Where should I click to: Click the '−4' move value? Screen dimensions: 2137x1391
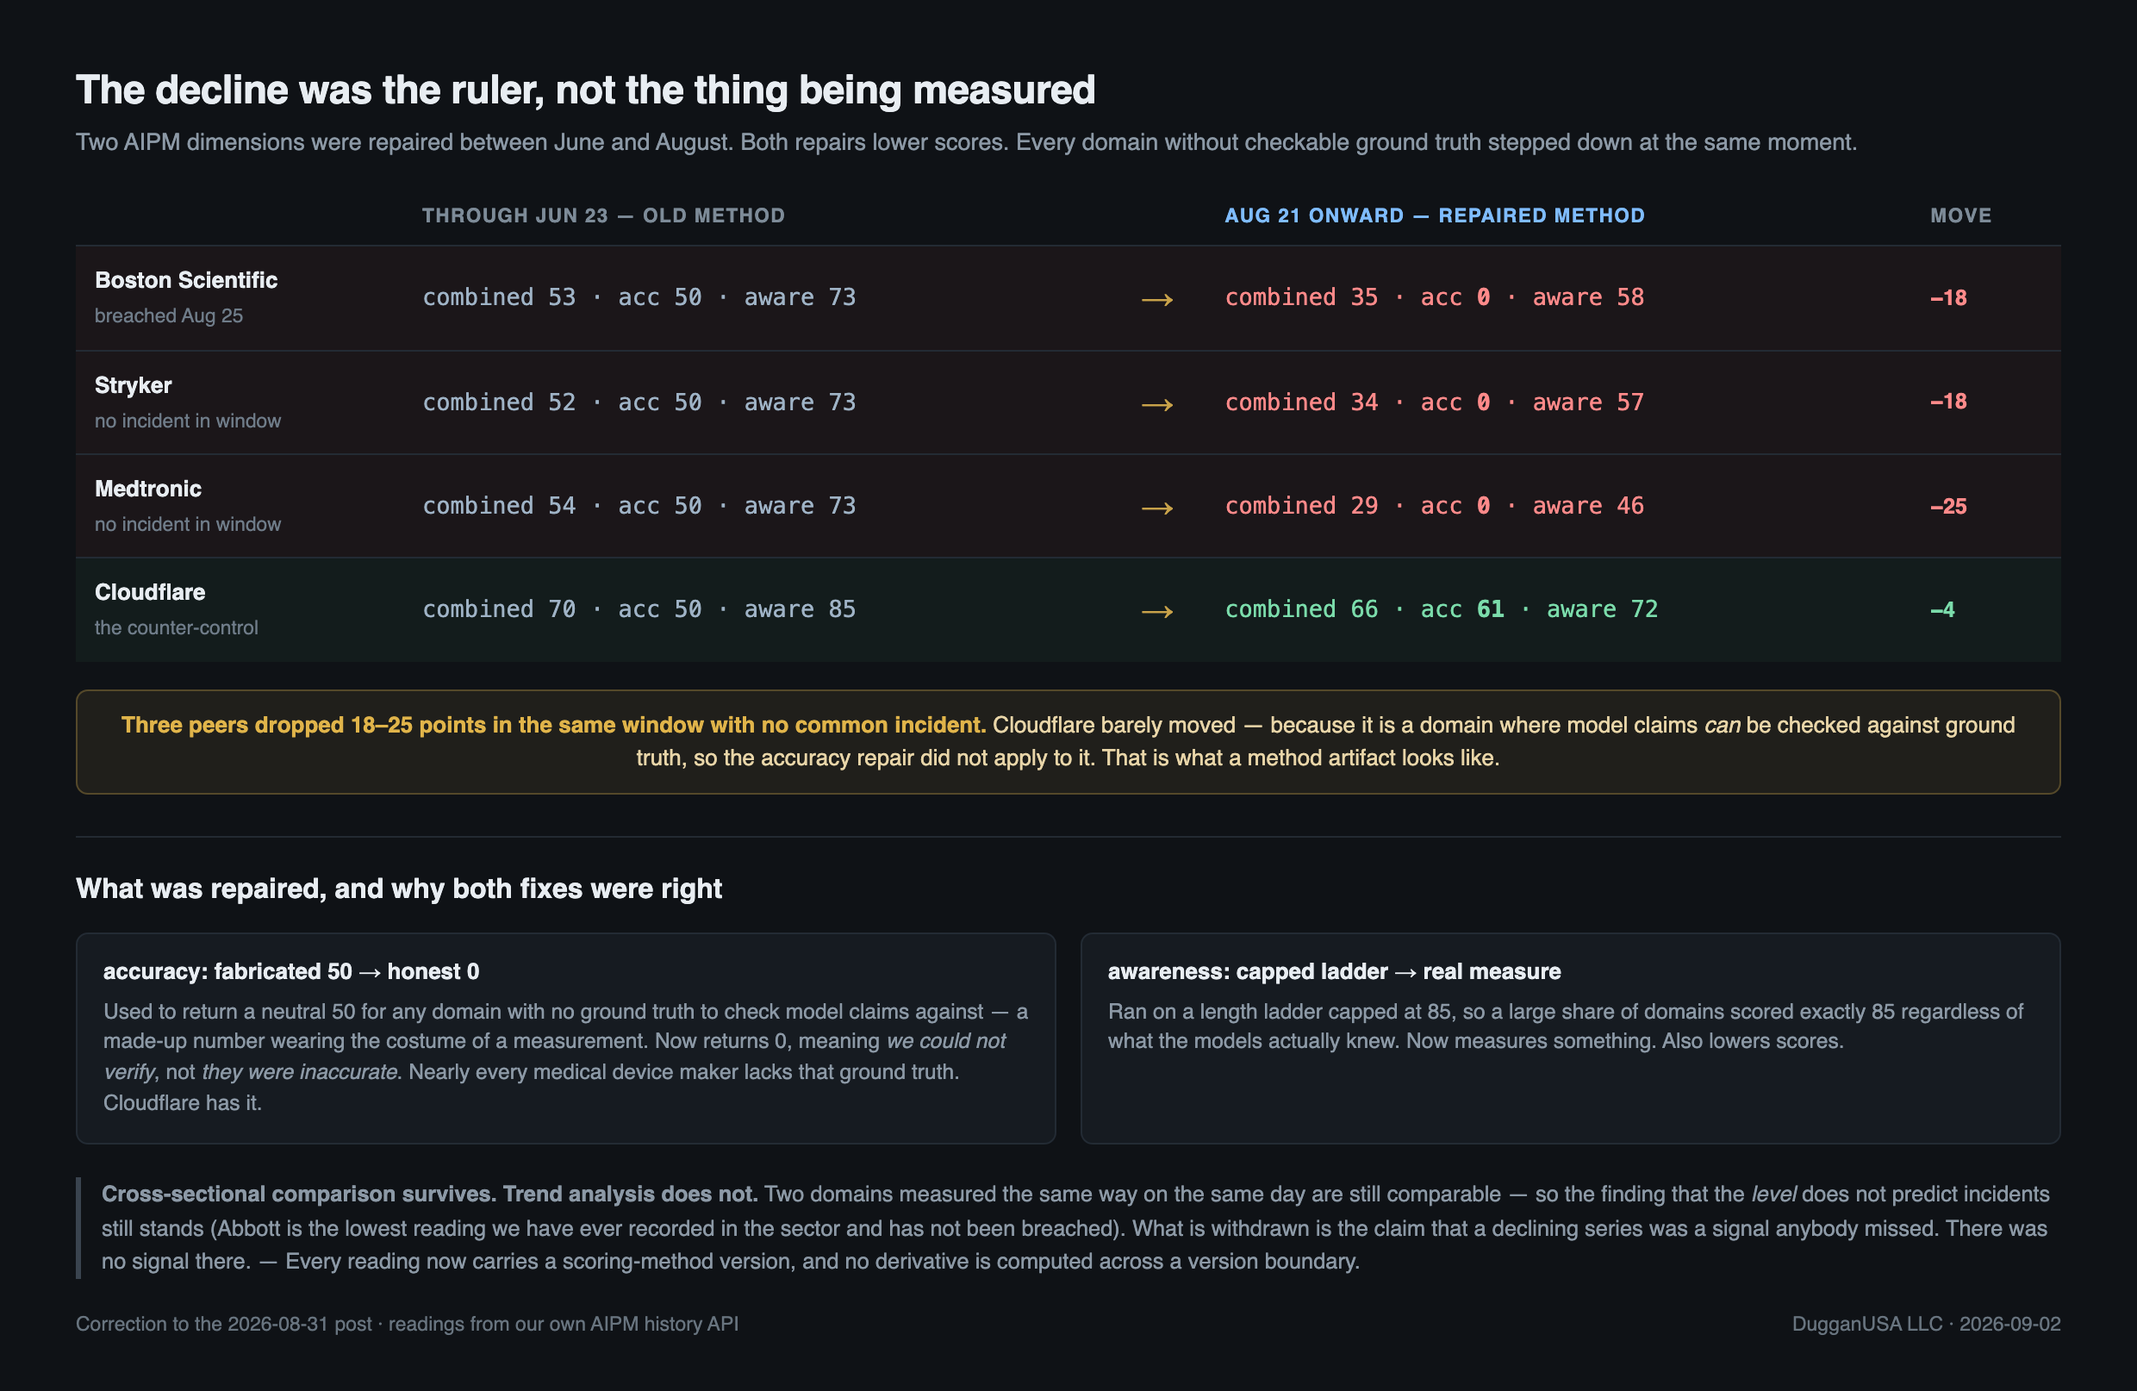1941,609
